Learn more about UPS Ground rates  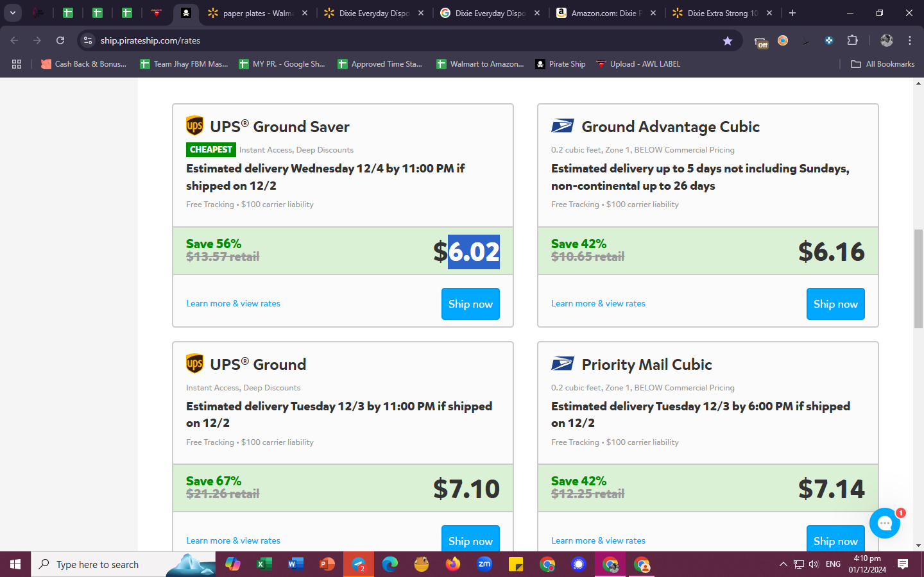[x=233, y=540]
